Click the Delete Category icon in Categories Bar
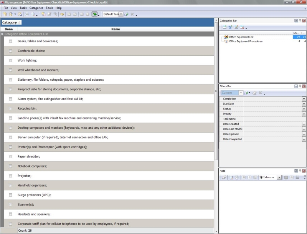 [x=242, y=27]
